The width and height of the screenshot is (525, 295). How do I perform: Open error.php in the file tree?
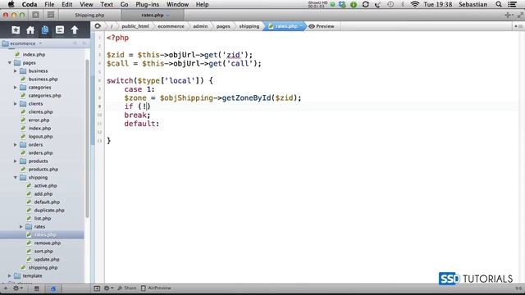tap(39, 120)
